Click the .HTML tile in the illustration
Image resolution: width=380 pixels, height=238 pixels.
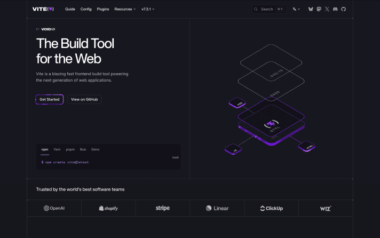(x=306, y=146)
